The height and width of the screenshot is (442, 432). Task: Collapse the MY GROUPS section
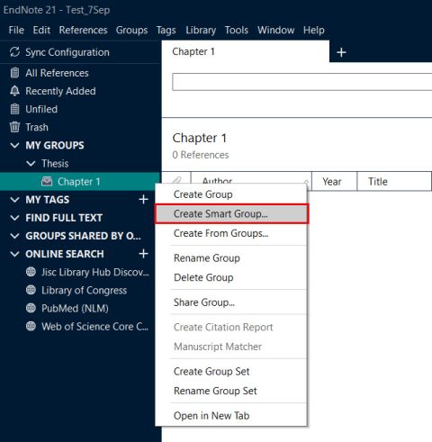click(14, 146)
